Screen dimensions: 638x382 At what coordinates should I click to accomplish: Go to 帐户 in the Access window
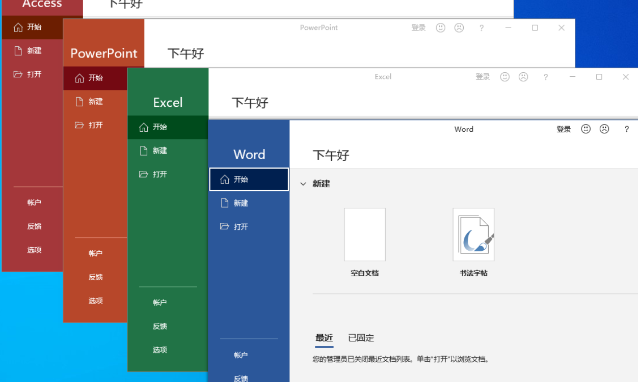click(34, 202)
